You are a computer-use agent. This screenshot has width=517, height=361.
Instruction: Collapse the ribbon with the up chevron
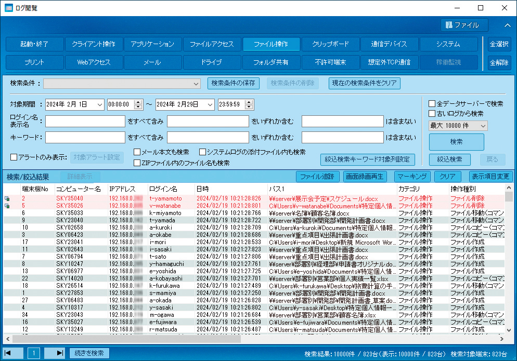pyautogui.click(x=508, y=25)
